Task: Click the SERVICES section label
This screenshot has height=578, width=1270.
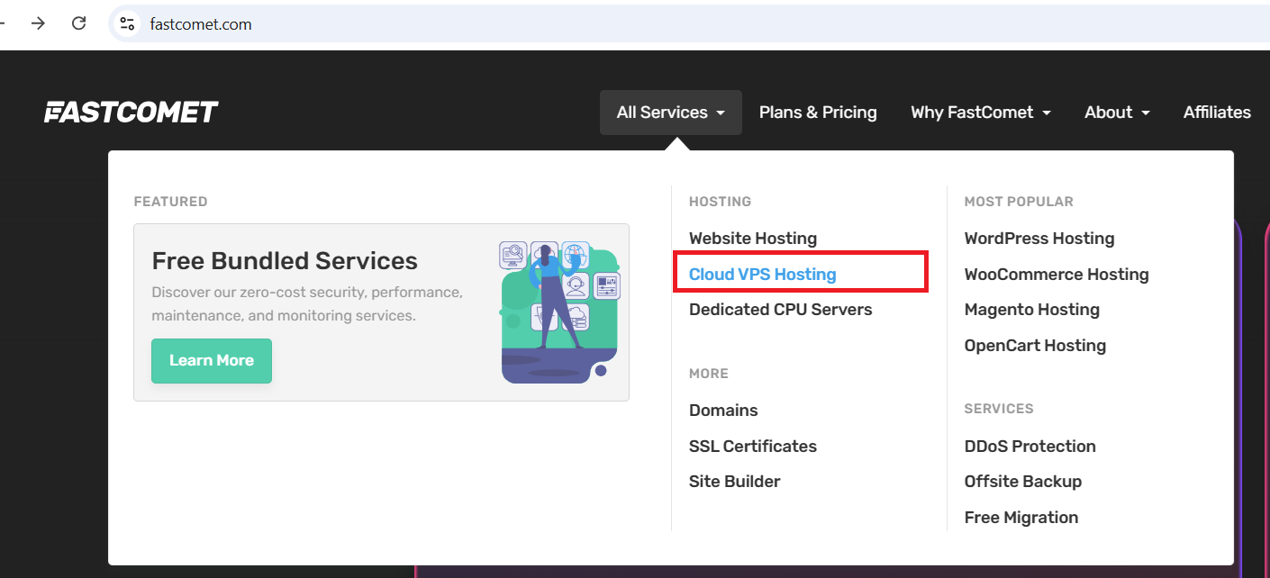Action: pyautogui.click(x=999, y=409)
